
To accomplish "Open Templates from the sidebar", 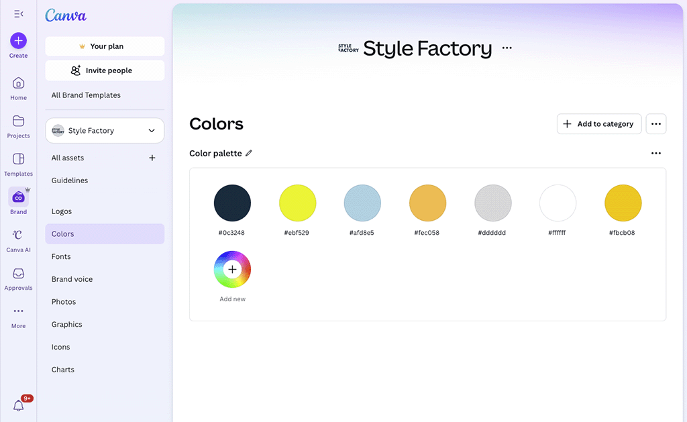I will [x=17, y=163].
